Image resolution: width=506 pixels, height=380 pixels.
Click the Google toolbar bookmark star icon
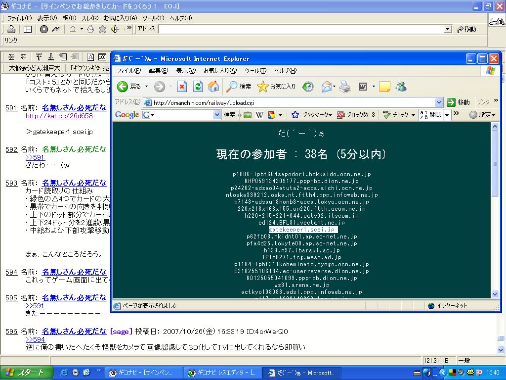(x=295, y=115)
